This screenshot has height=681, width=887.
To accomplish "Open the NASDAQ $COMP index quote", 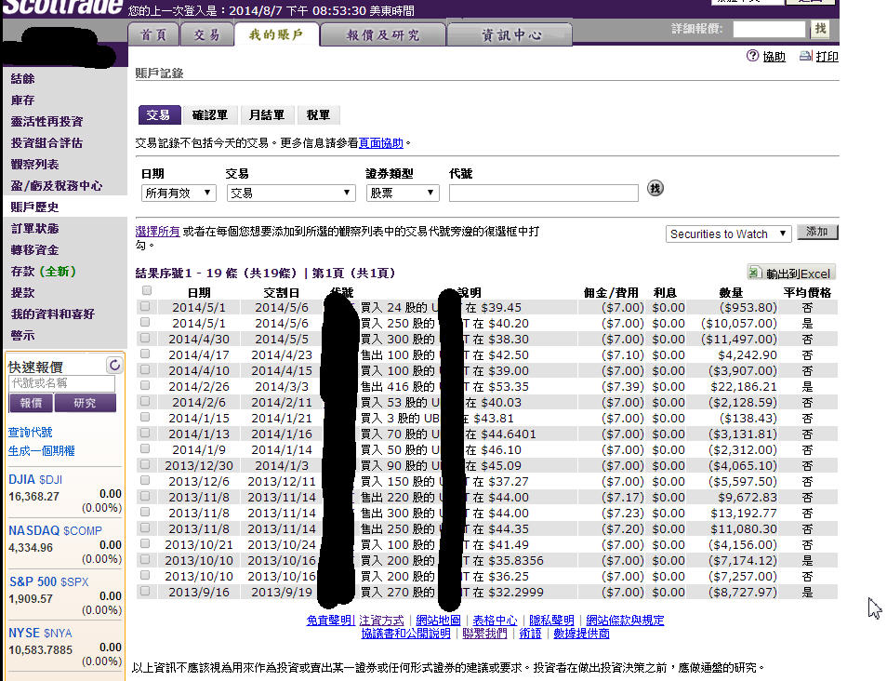I will (x=56, y=530).
